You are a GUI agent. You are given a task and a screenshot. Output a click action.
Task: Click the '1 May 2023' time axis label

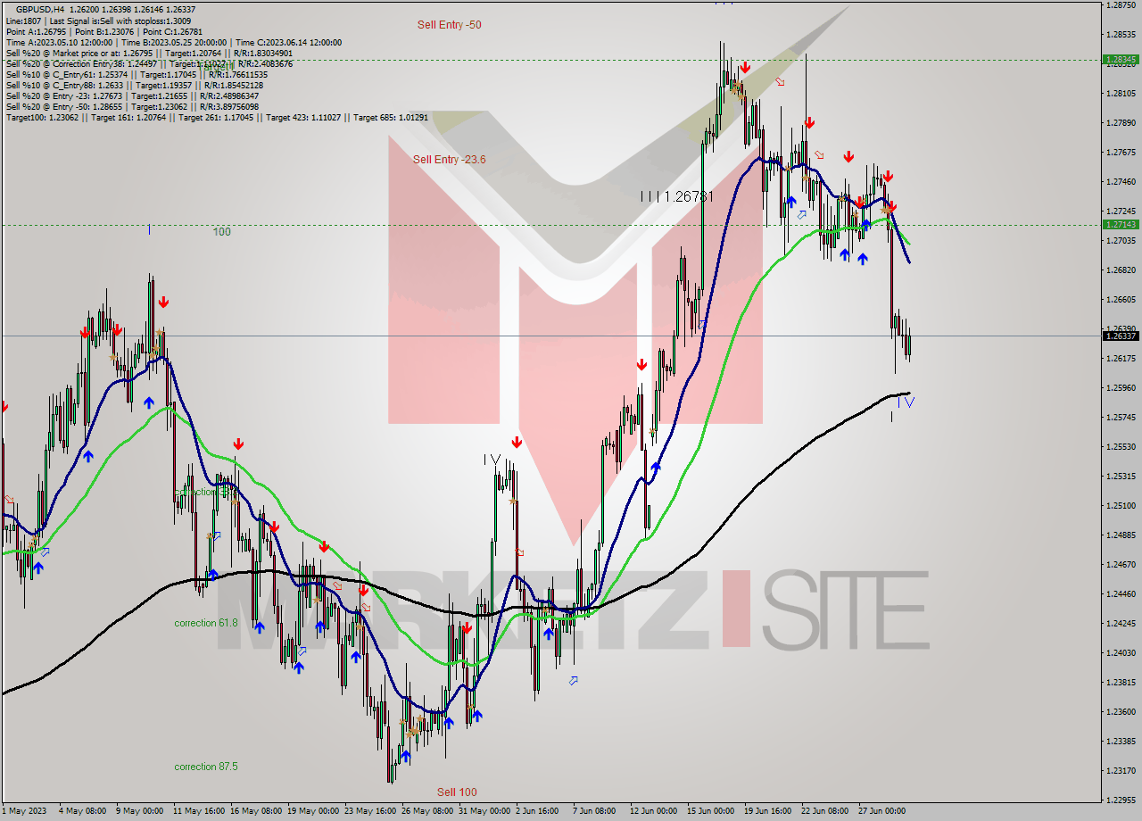[x=24, y=811]
